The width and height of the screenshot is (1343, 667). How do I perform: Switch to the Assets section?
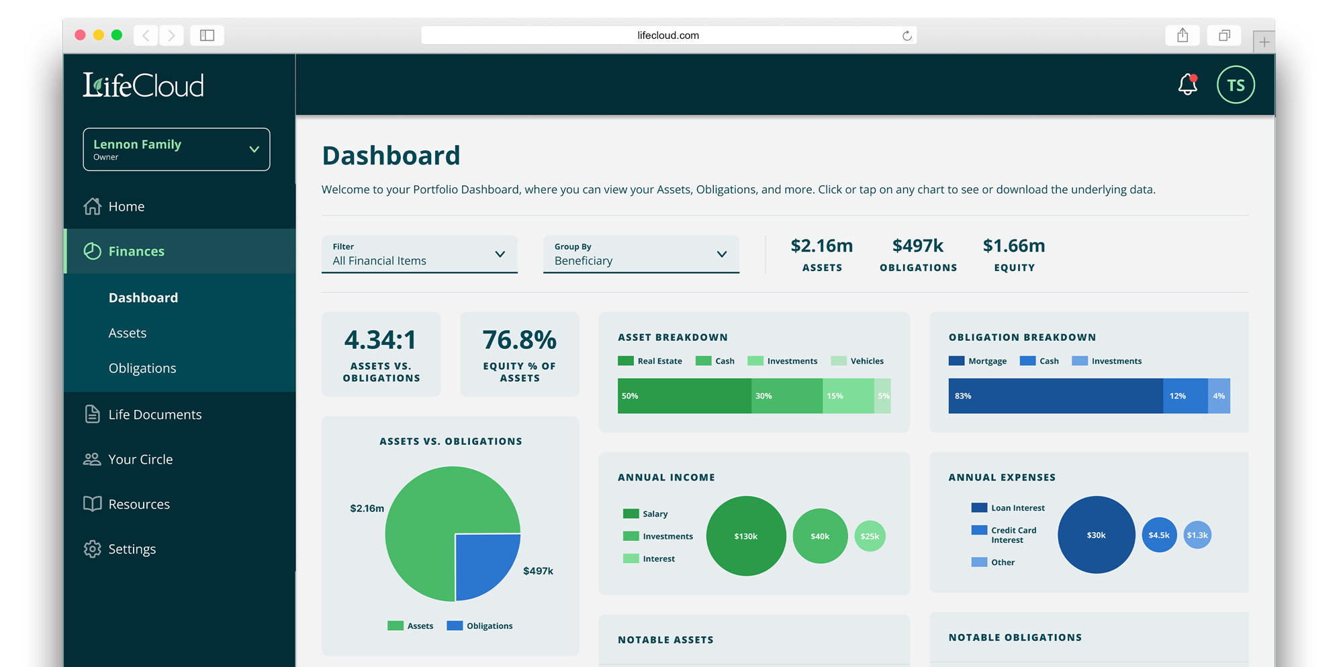pos(128,333)
